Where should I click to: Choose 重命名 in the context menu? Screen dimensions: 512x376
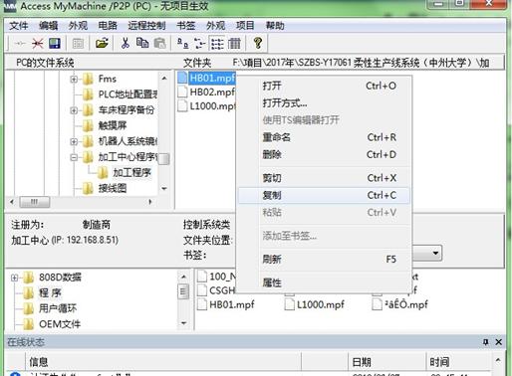324,137
